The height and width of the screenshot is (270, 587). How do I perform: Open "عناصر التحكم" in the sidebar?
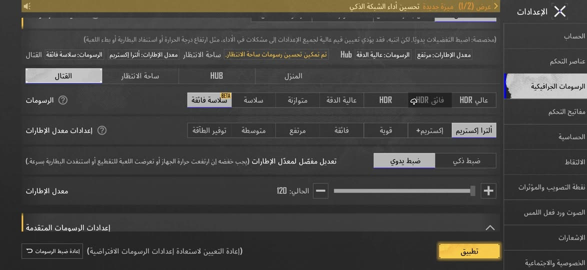click(545, 61)
